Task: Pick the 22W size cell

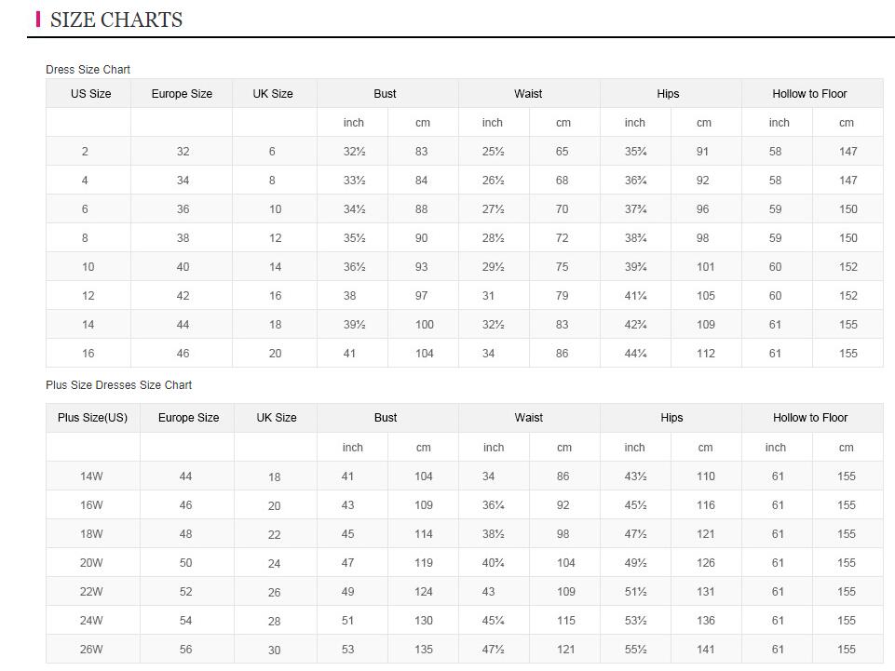Action: [91, 592]
